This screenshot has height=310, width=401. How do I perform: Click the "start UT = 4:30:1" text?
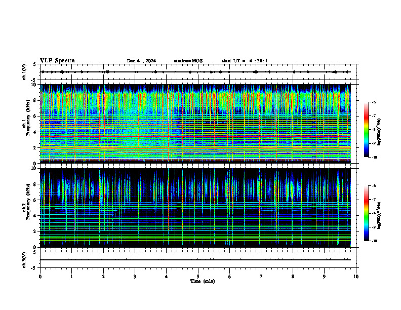[245, 61]
